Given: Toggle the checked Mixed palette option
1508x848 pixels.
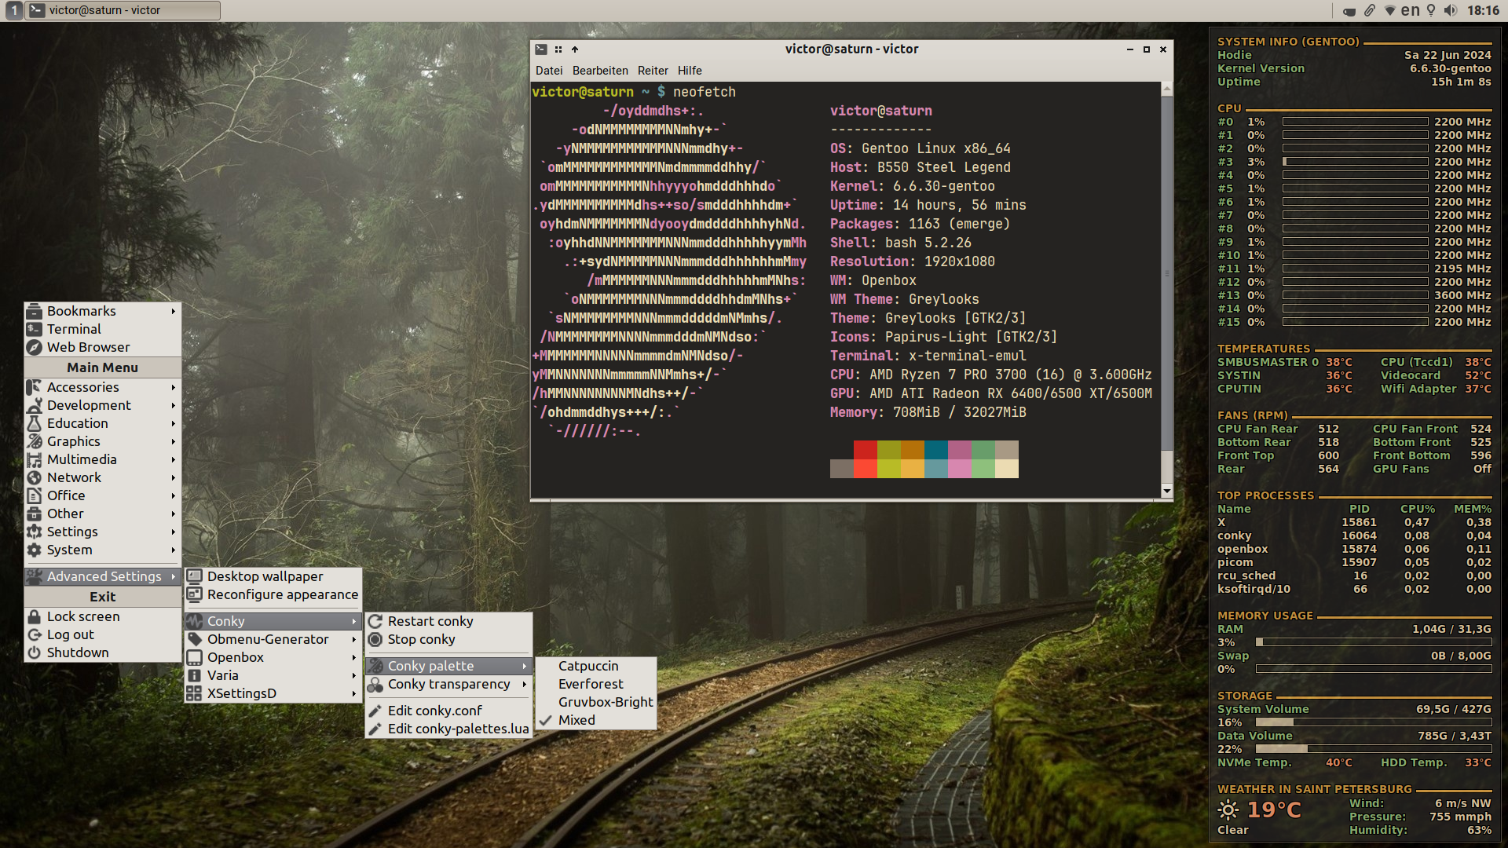Looking at the screenshot, I should point(576,720).
